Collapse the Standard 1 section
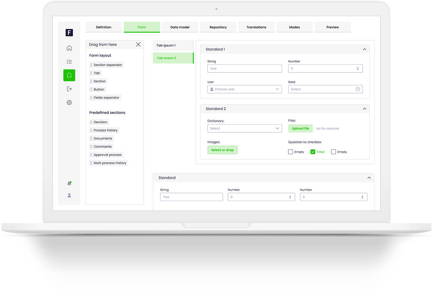This screenshot has width=433, height=295. pos(365,49)
